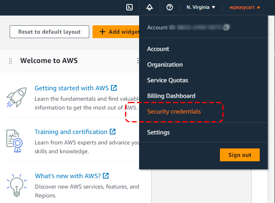Click the rocket icon beside Getting started
This screenshot has height=203, width=275.
[x=16, y=97]
